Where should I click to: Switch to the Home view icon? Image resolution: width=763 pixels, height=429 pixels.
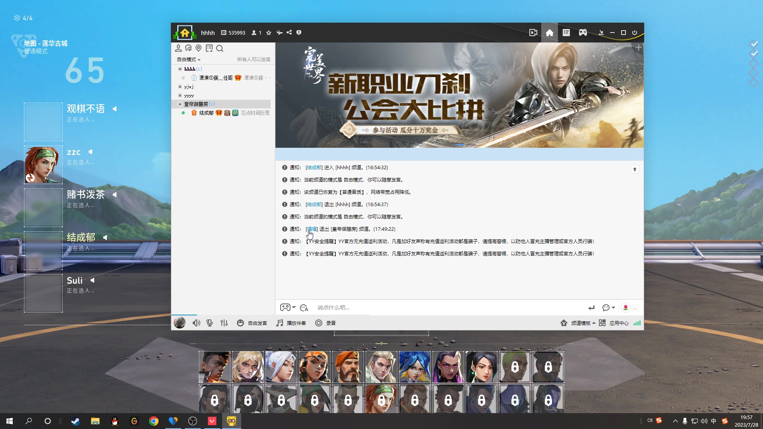click(x=550, y=33)
